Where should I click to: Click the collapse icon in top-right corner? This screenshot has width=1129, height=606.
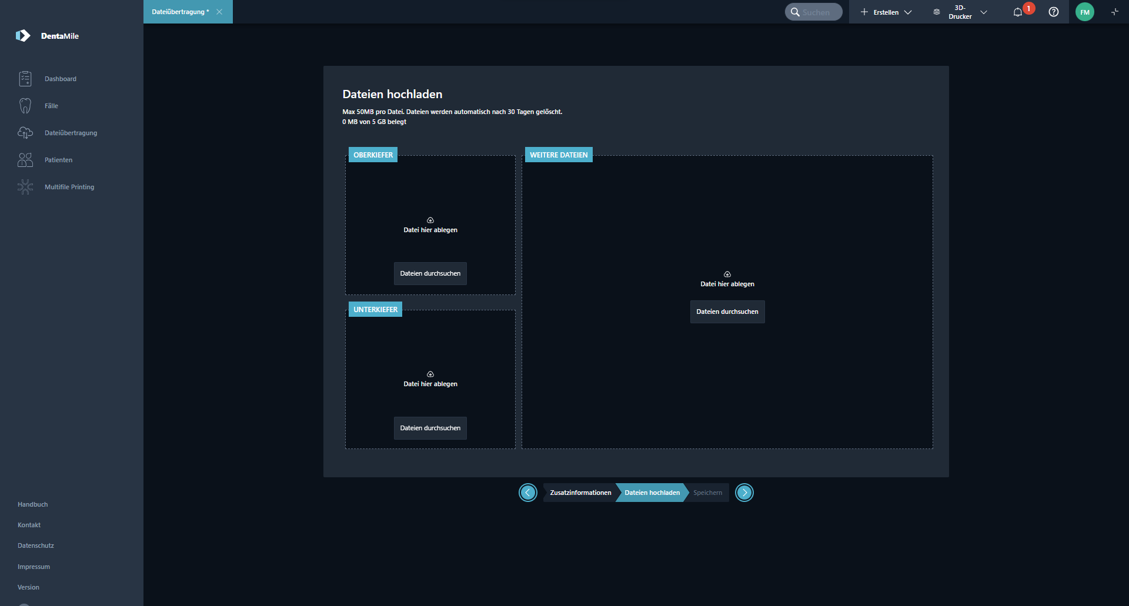[1114, 12]
